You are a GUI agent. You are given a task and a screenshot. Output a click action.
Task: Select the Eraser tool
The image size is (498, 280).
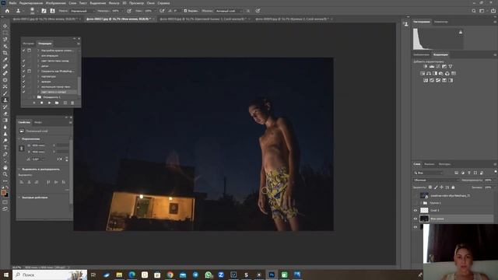[5, 114]
